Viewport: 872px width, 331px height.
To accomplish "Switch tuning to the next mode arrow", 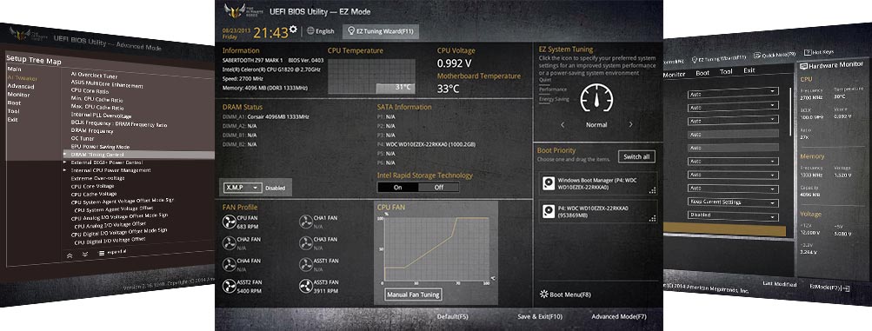I will pos(630,125).
